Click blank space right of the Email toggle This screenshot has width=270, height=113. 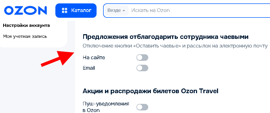pos(205,68)
